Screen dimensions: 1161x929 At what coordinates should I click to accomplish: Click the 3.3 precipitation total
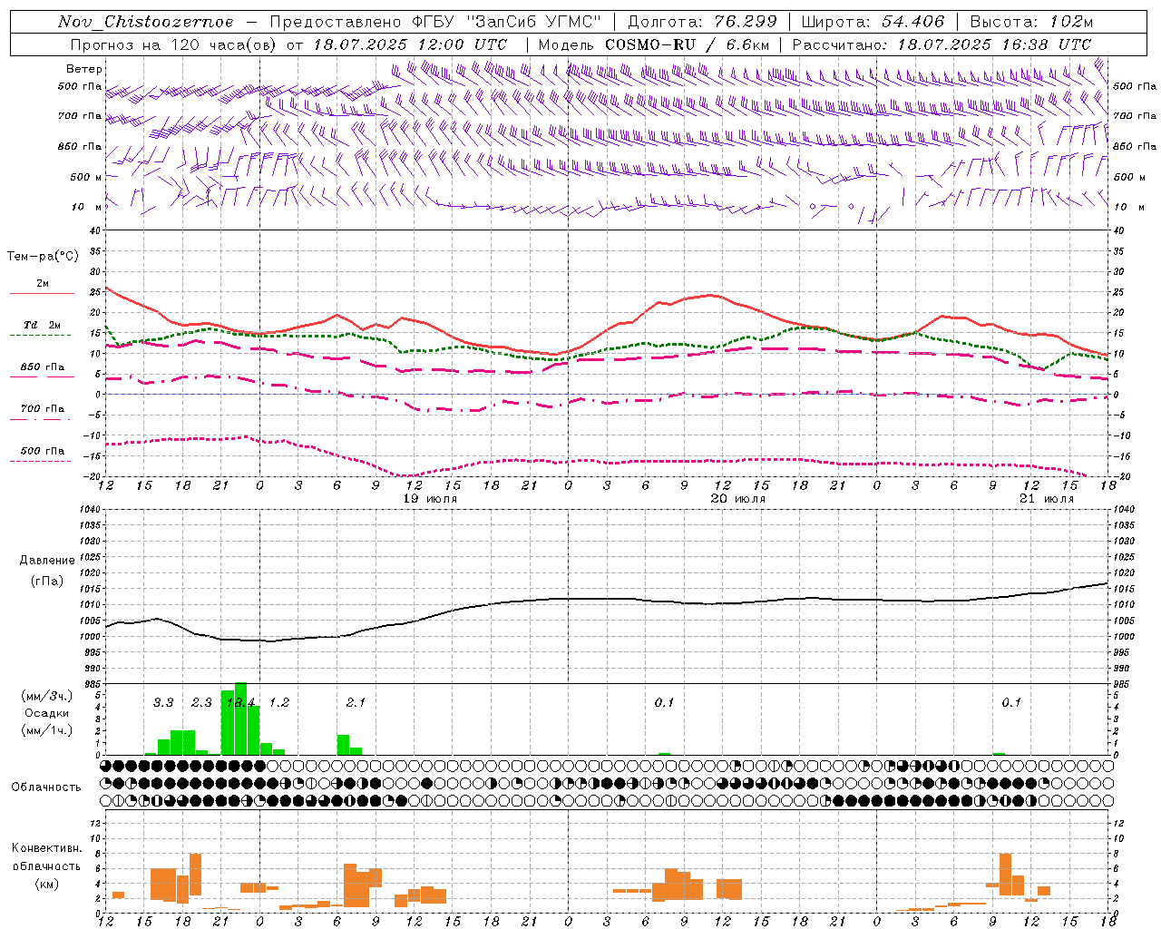pos(163,702)
